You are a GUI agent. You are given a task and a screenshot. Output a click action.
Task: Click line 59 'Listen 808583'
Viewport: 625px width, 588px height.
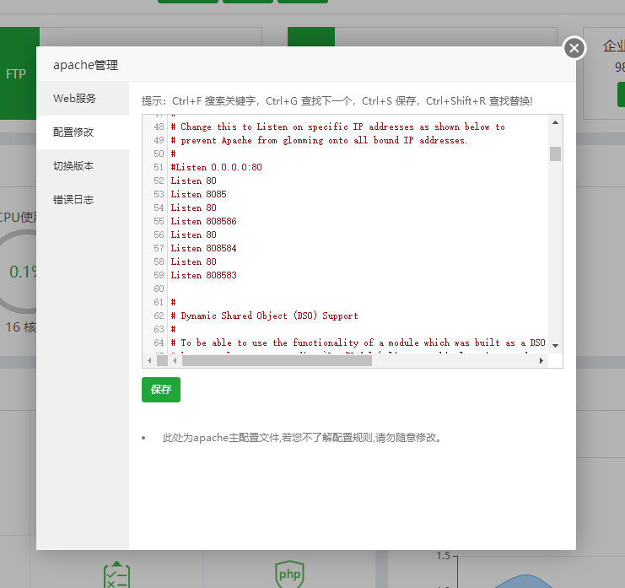click(203, 276)
